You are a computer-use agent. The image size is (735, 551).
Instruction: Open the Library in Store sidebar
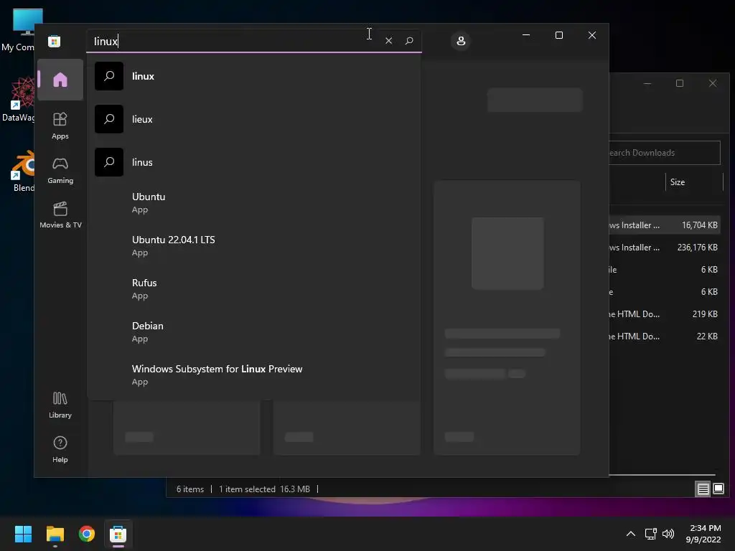[60, 405]
